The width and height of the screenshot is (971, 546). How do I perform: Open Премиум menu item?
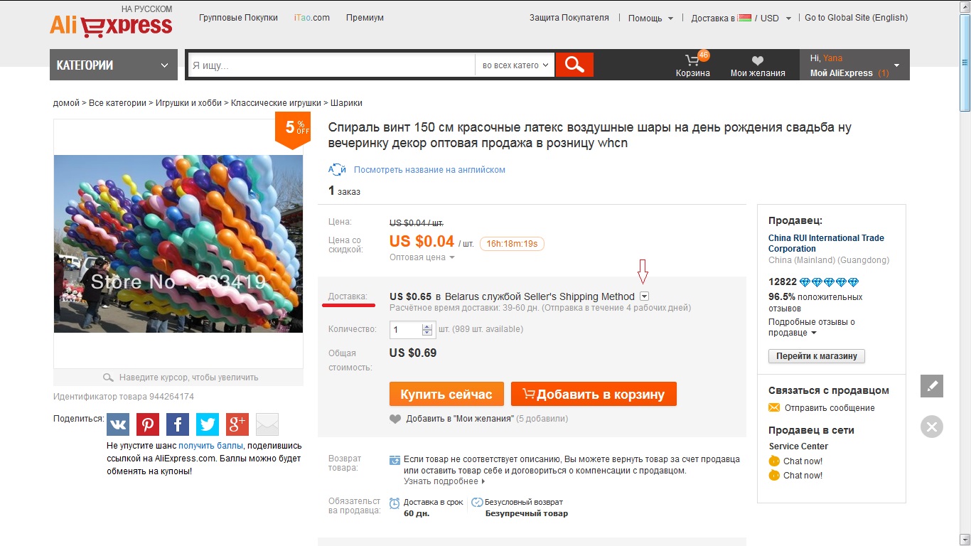click(365, 18)
